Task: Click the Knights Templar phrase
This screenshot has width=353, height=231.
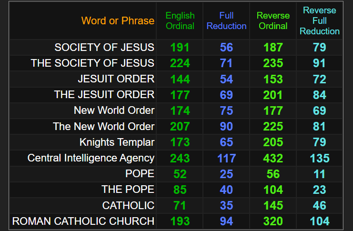Action: click(x=117, y=142)
